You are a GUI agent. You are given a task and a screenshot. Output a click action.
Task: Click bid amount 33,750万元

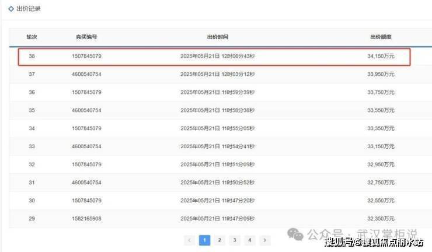[381, 92]
